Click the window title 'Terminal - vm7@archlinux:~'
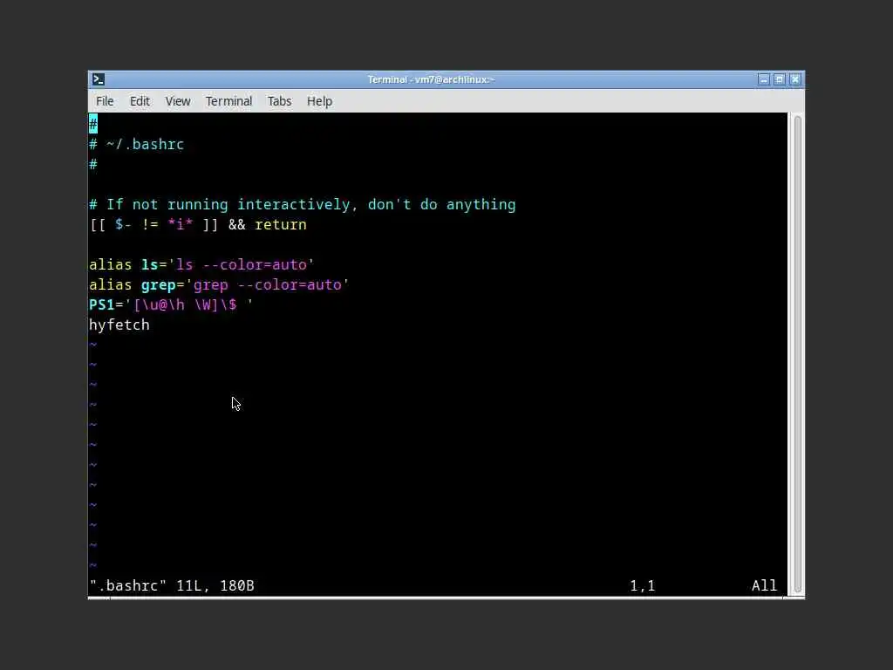 tap(431, 79)
